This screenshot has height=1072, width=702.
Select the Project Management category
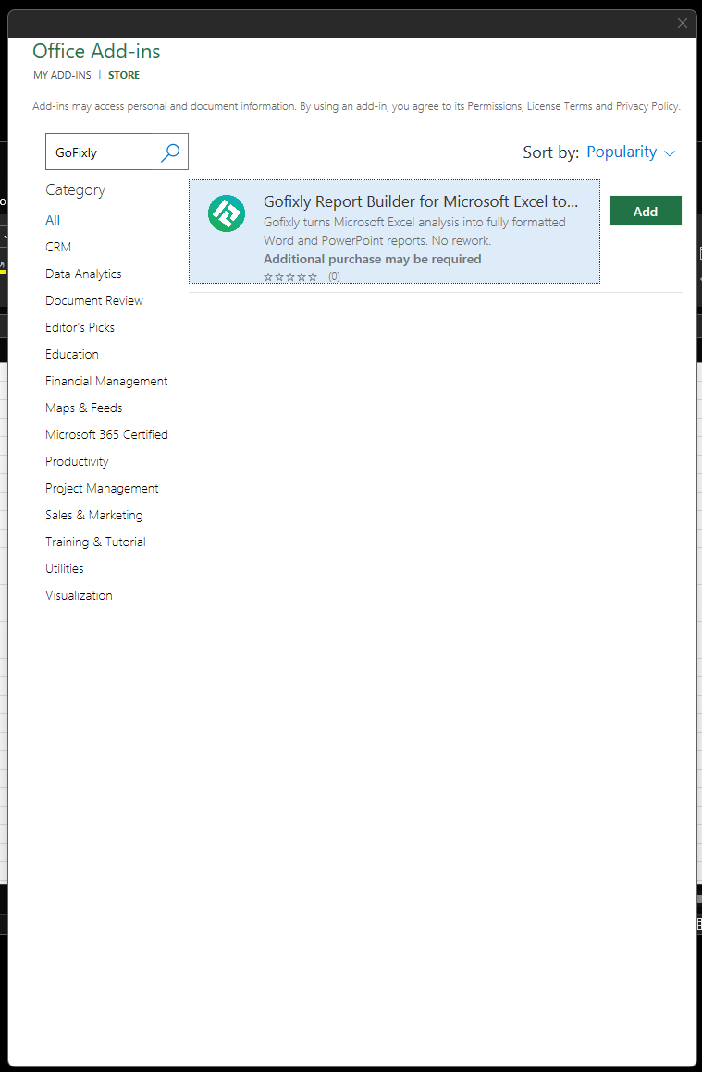(102, 488)
